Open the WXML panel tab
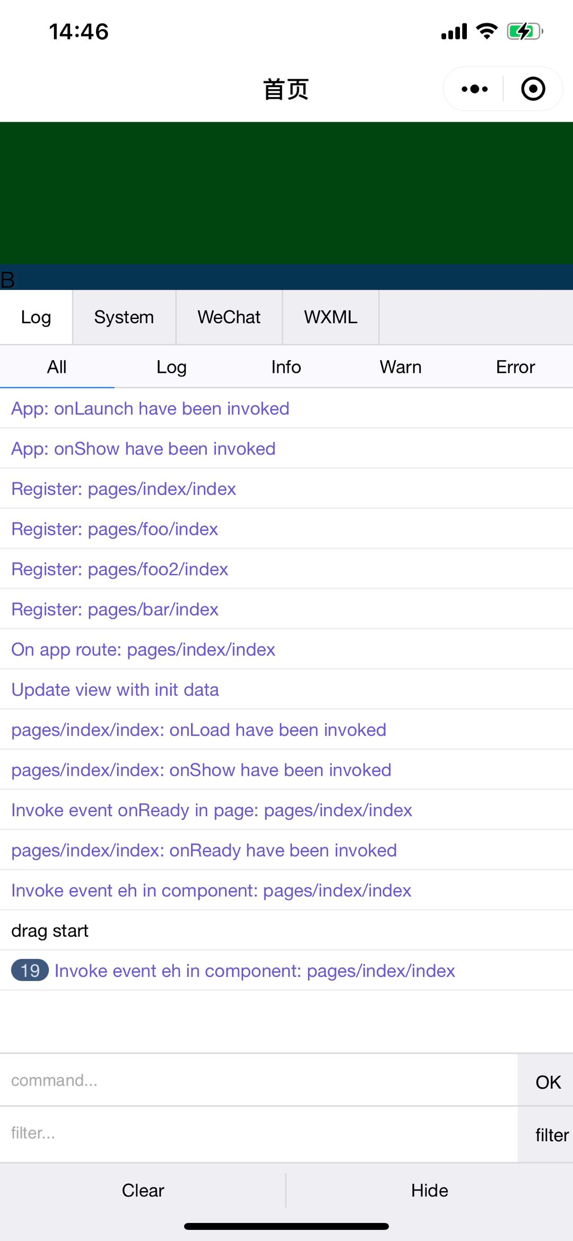 pos(330,317)
